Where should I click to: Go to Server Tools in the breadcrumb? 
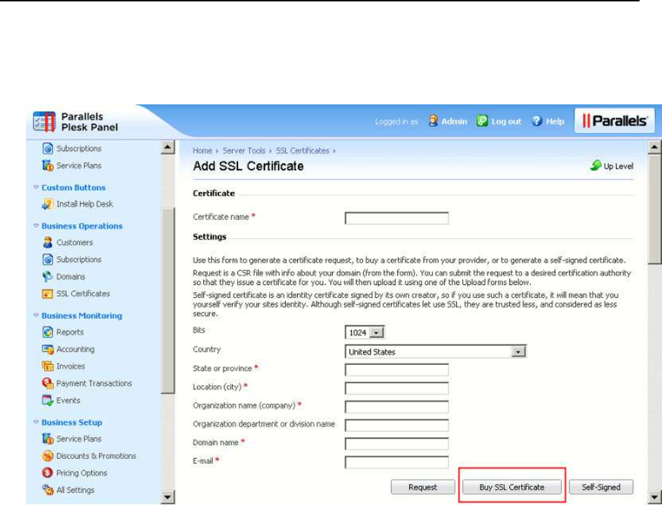tap(244, 151)
